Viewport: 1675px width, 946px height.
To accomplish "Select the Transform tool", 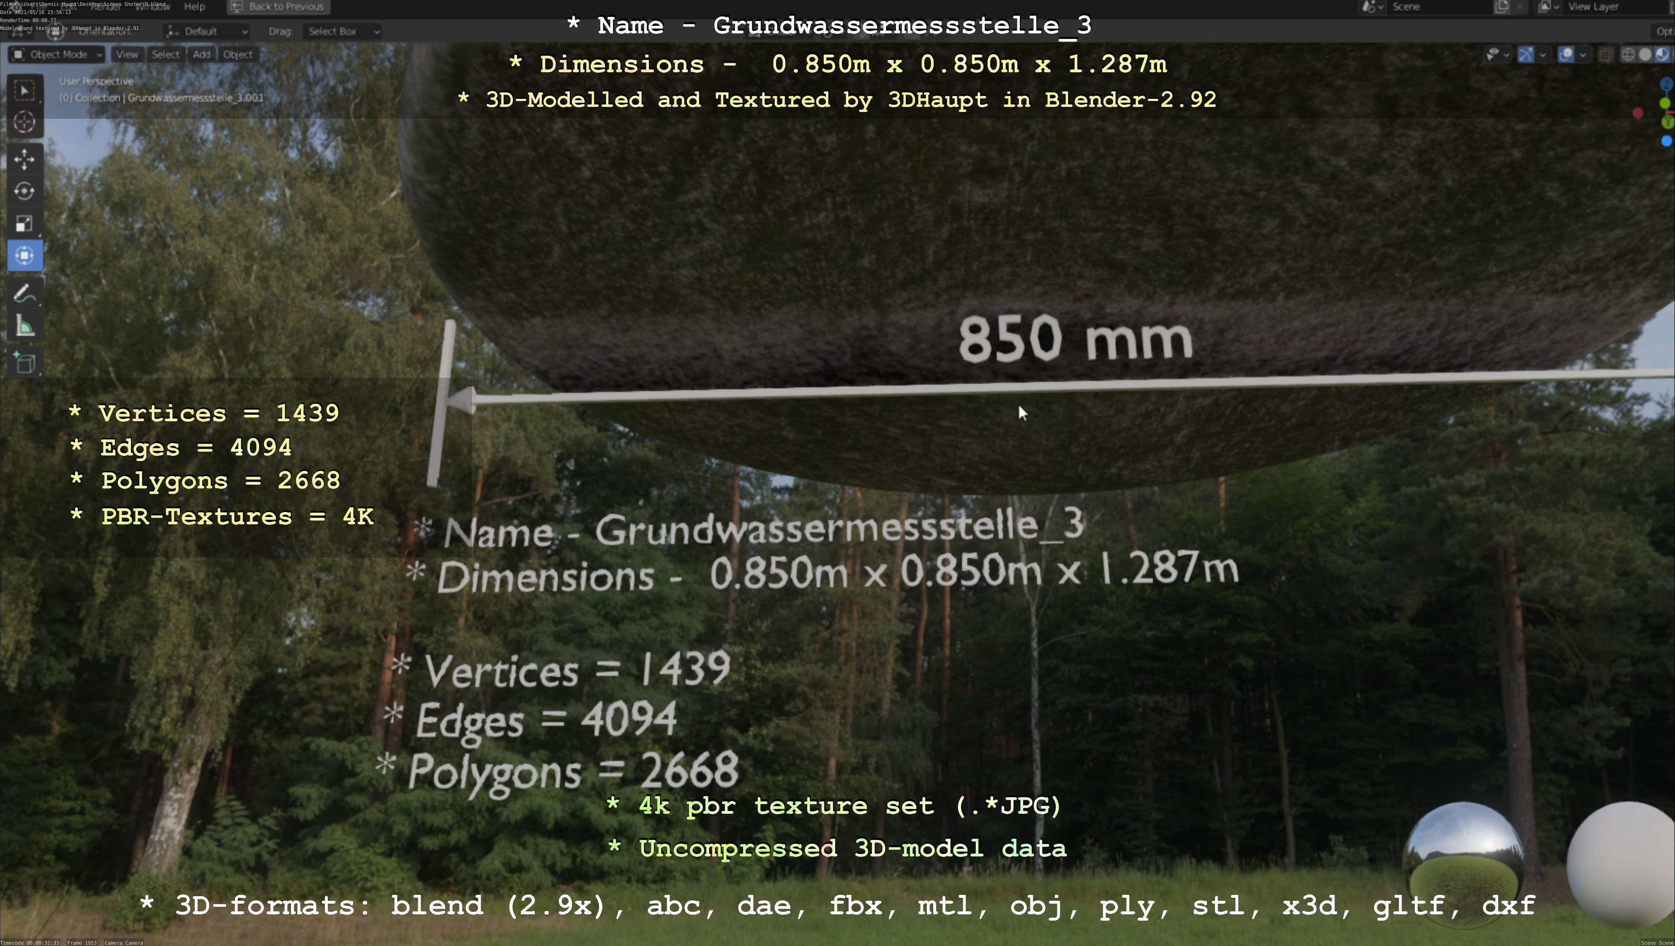I will [25, 255].
